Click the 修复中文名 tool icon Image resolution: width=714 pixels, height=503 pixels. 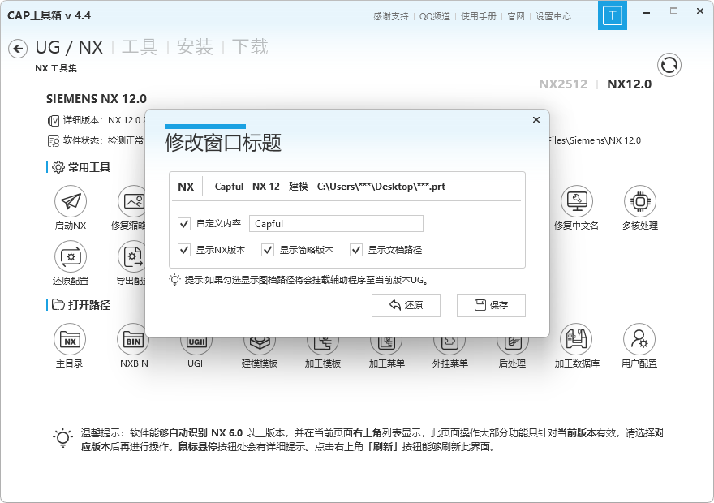[577, 202]
